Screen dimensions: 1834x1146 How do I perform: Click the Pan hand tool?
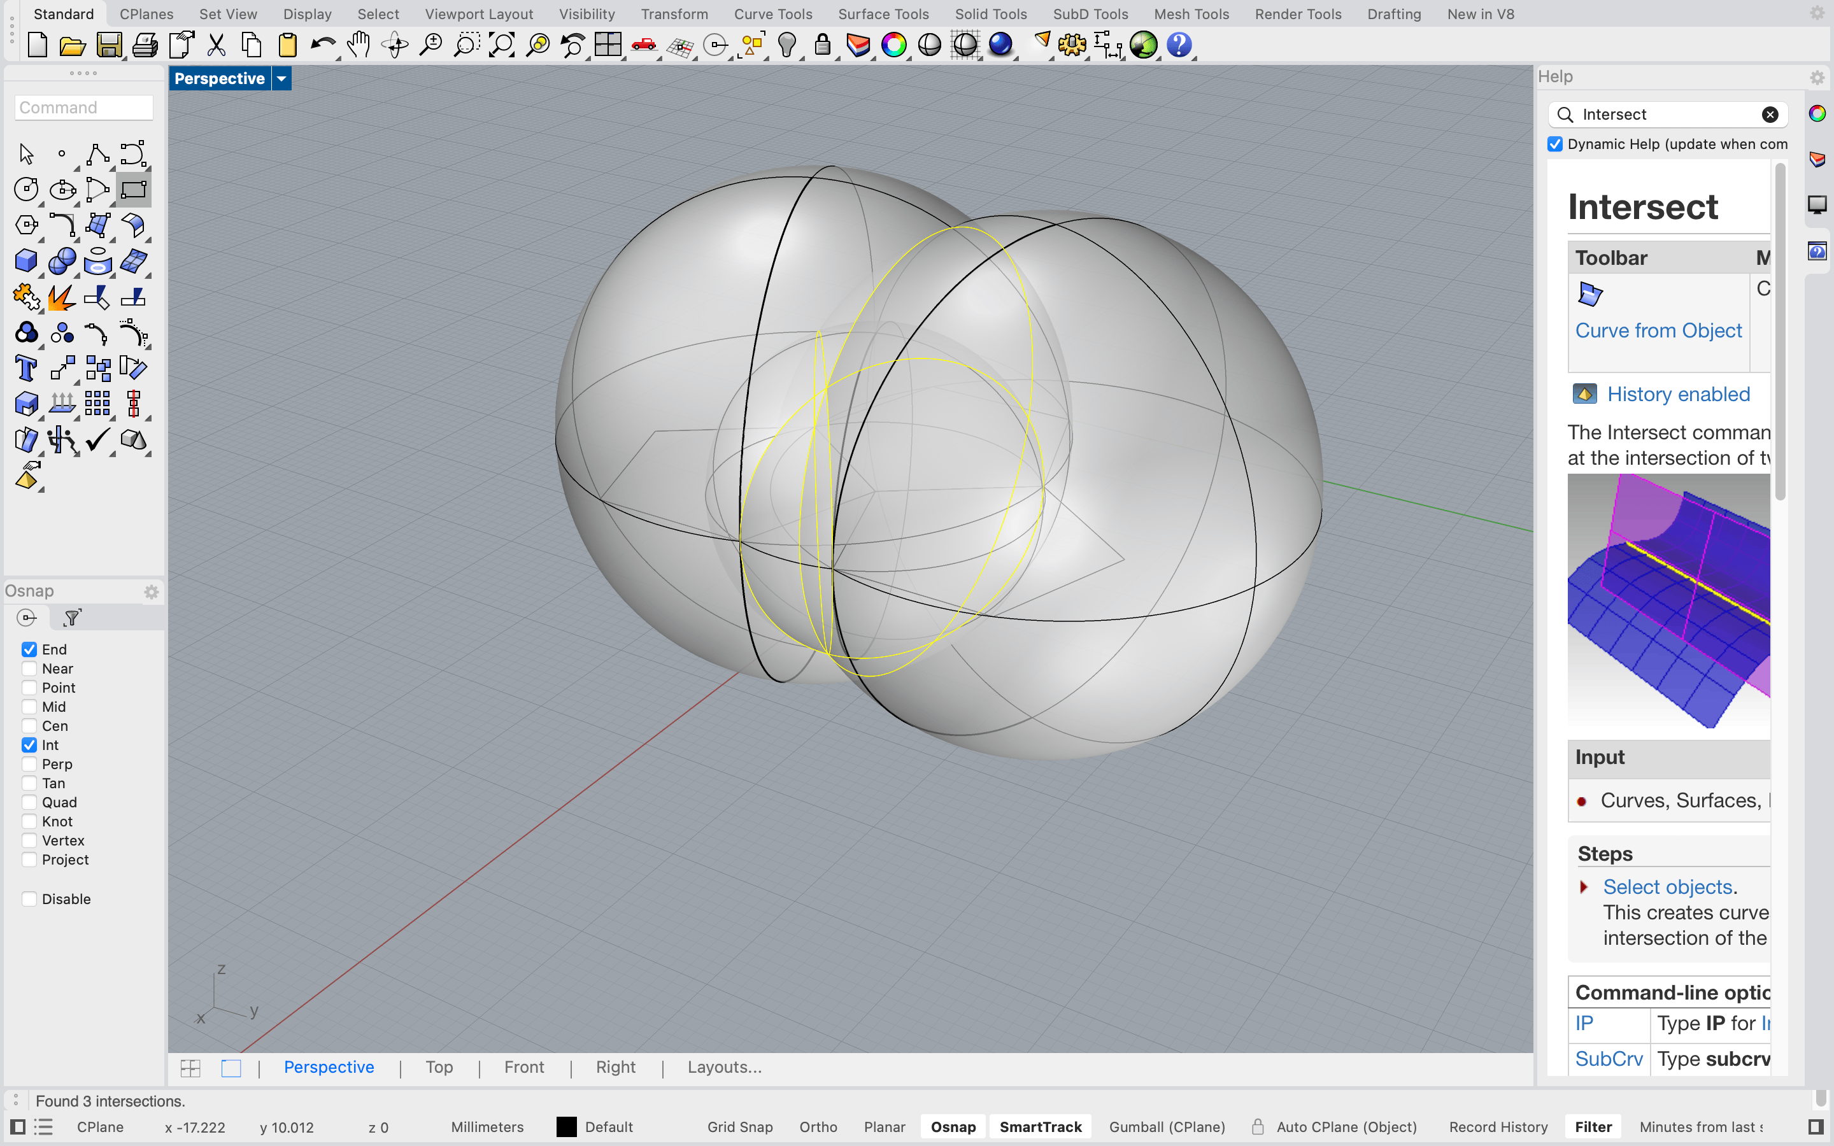(x=359, y=45)
